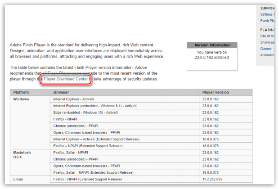Open the Settings link in sidebar
The width and height of the screenshot is (279, 189).
[267, 14]
